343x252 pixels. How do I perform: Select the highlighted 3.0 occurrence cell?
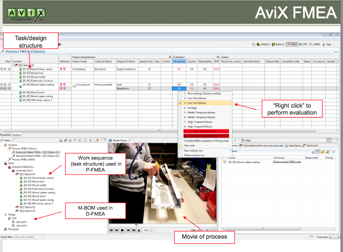[179, 88]
